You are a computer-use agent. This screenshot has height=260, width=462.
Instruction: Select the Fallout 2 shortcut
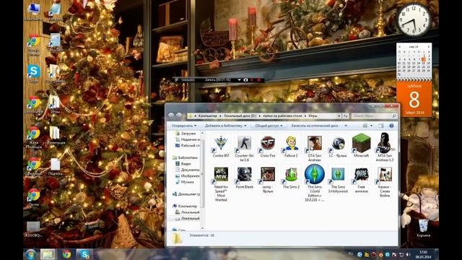(291, 146)
